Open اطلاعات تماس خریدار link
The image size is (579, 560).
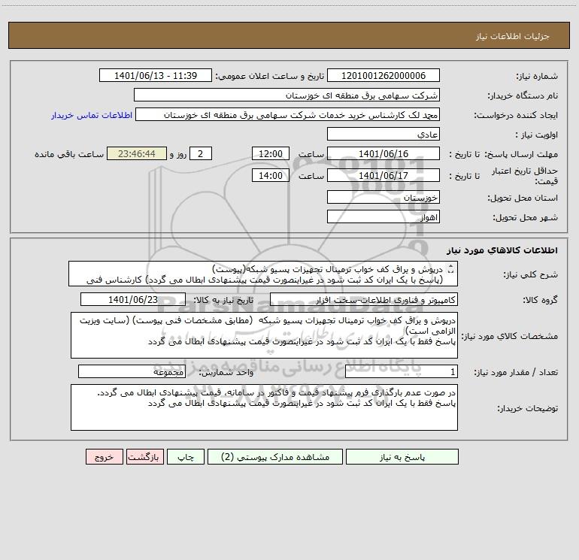(92, 115)
